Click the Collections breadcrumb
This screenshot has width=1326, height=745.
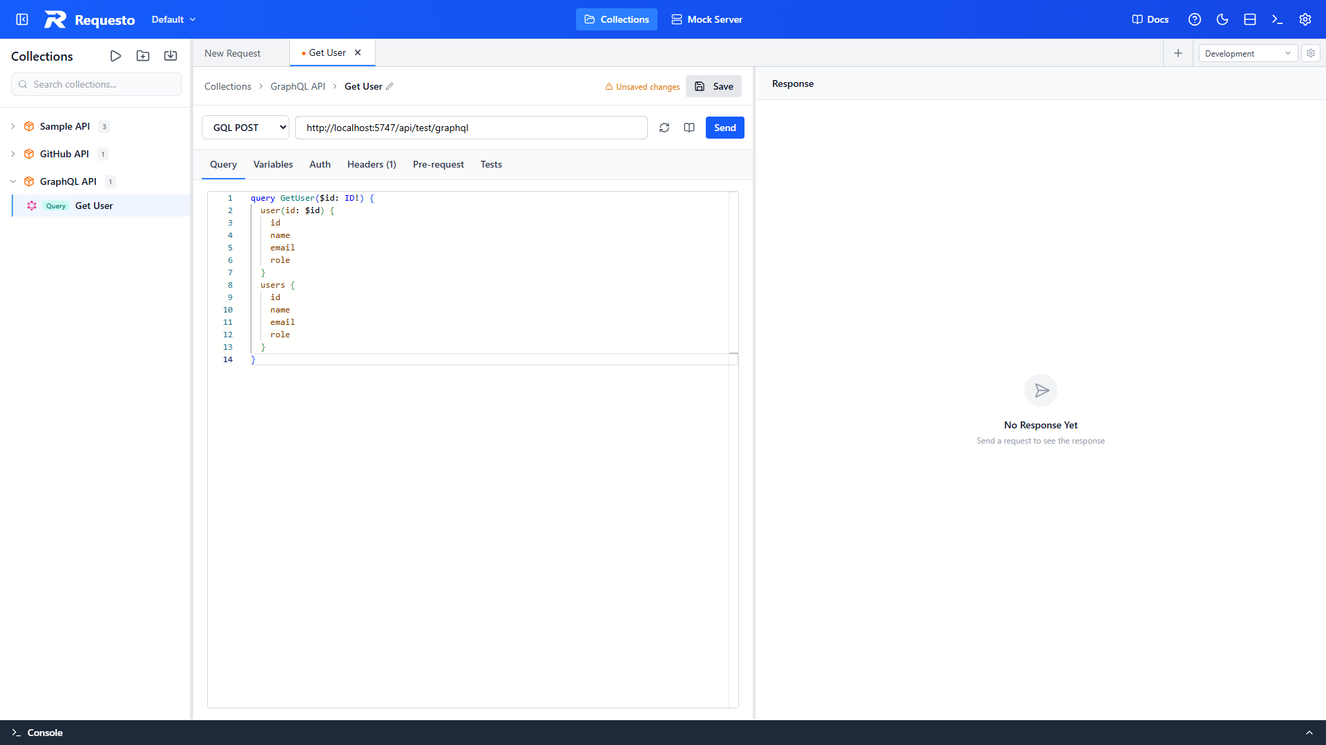click(x=228, y=86)
